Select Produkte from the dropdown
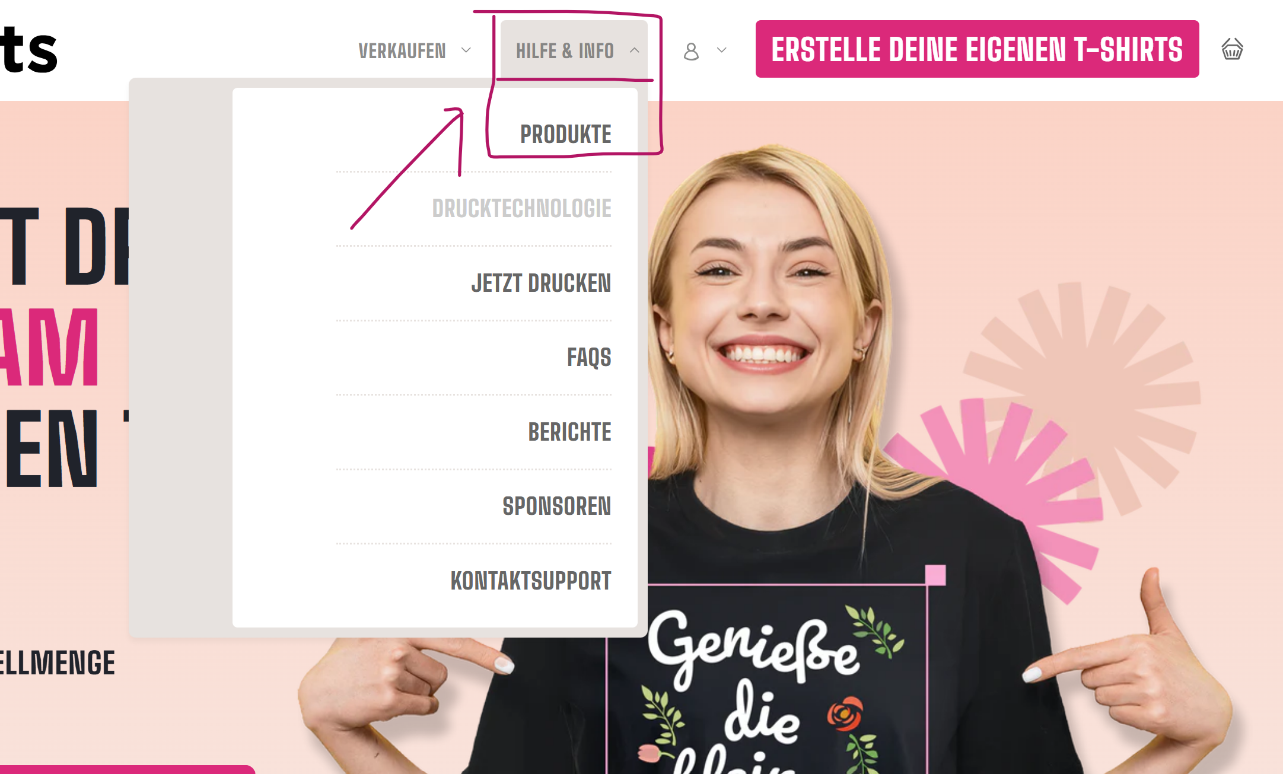The height and width of the screenshot is (774, 1283). 565,134
